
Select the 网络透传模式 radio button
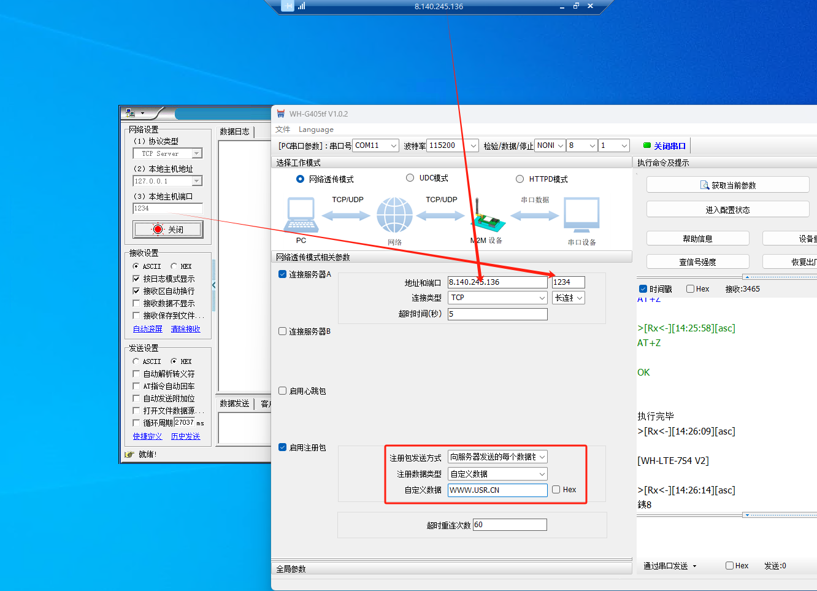coord(300,179)
